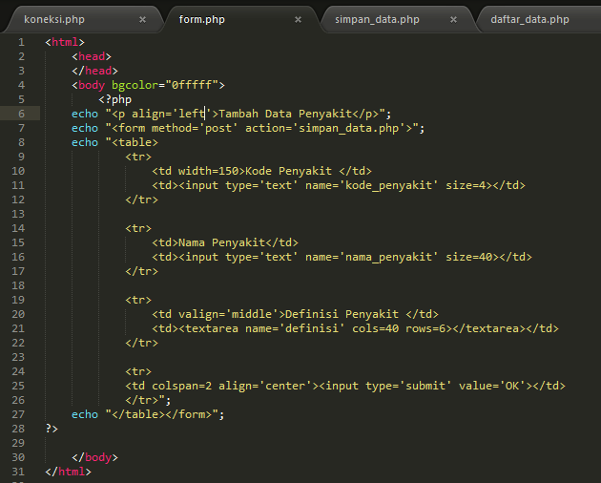Click the text 'Nama Penyakit'
The image size is (601, 483).
[221, 242]
